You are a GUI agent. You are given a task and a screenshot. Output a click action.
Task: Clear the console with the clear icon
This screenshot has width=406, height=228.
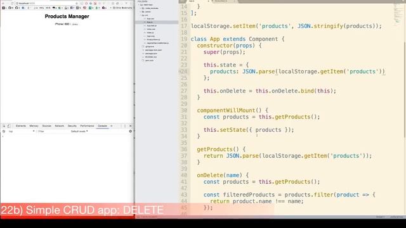click(4, 131)
